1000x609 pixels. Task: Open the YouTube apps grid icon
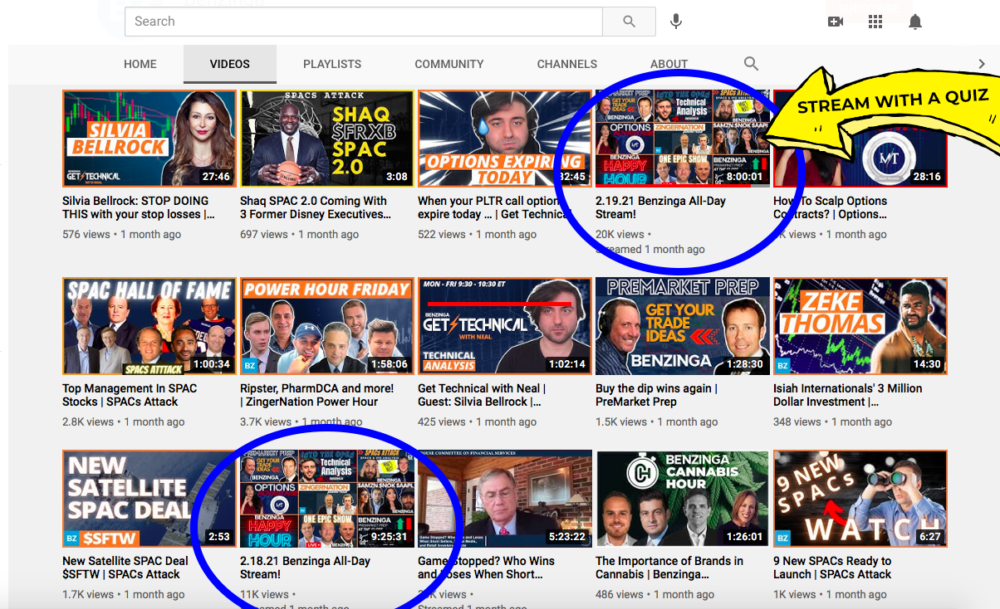point(875,21)
